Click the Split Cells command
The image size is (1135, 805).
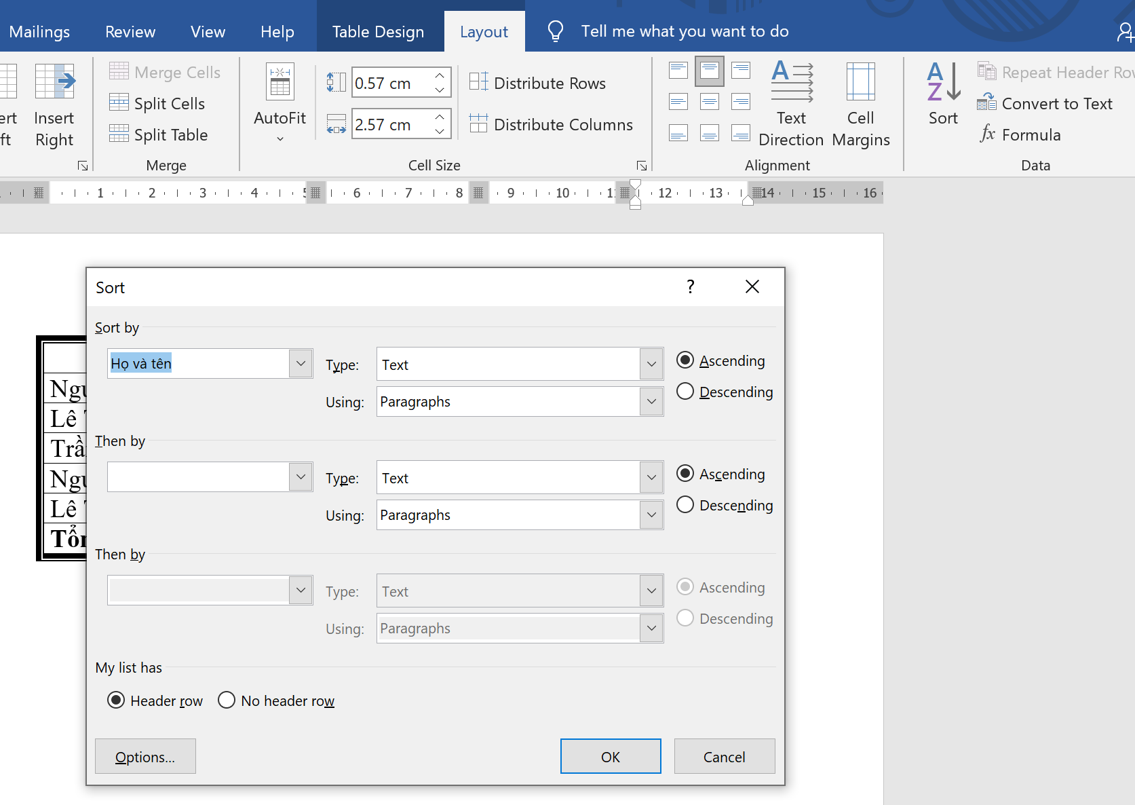tap(157, 103)
